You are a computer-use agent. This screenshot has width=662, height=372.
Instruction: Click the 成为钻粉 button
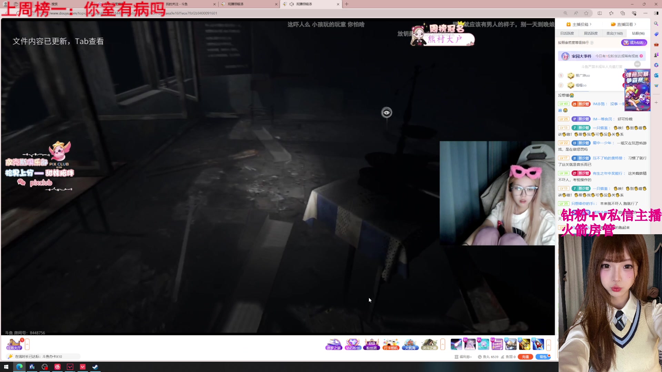point(634,43)
